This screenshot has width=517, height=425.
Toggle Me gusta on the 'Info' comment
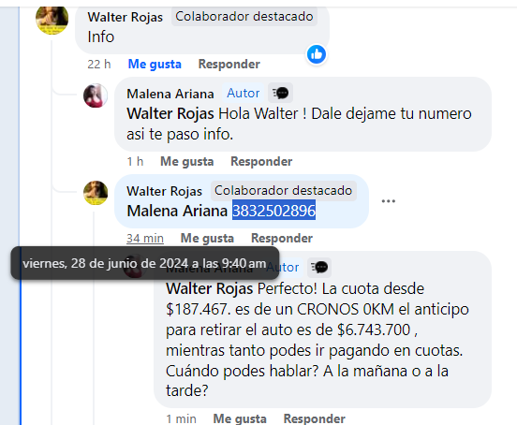point(155,64)
